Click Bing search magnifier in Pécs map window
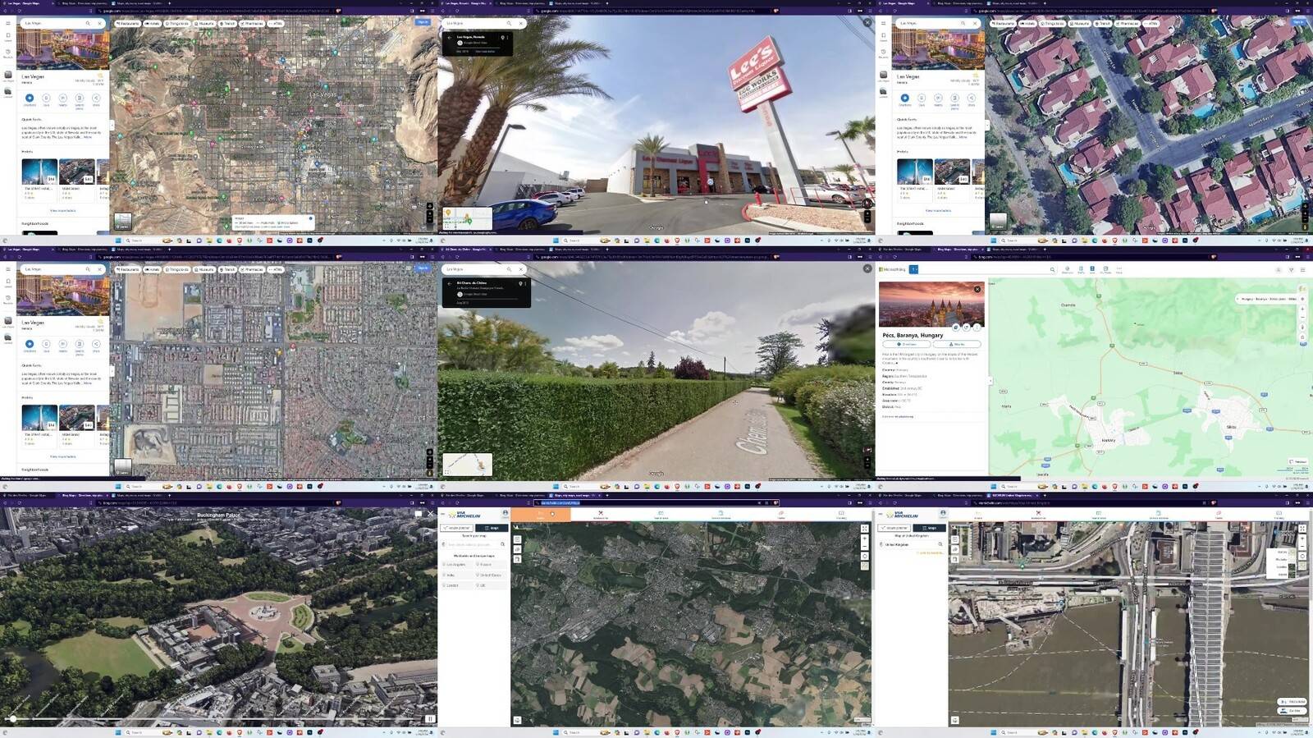1313x738 pixels. [1053, 269]
